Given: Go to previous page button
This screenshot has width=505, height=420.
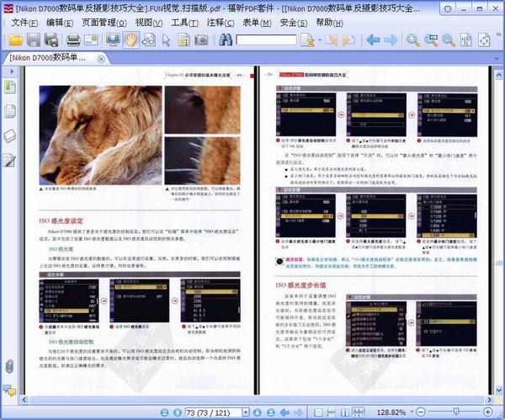Looking at the screenshot, I should (178, 412).
